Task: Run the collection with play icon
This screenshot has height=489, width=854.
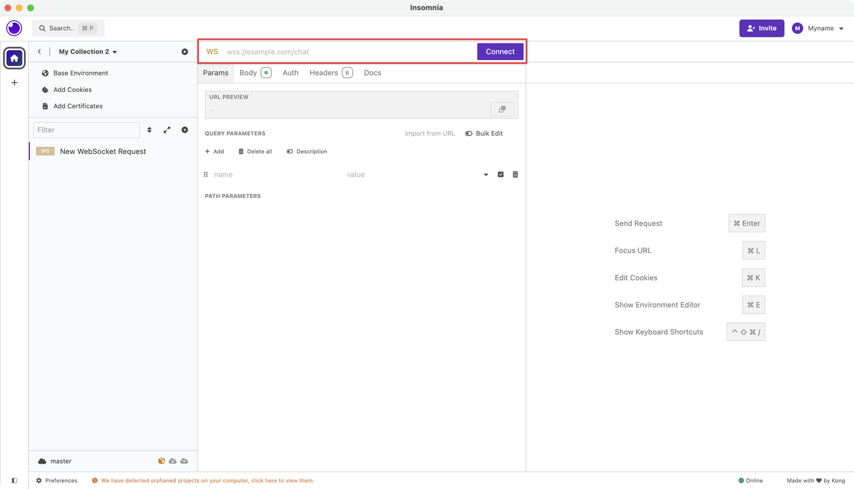Action: coord(185,51)
